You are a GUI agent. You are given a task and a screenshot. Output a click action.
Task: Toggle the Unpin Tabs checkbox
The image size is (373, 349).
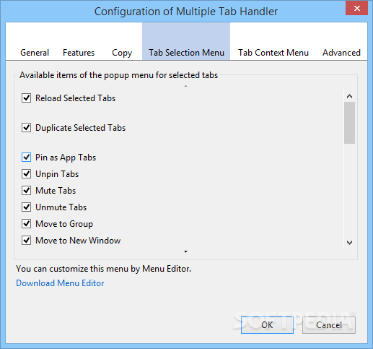pyautogui.click(x=26, y=174)
